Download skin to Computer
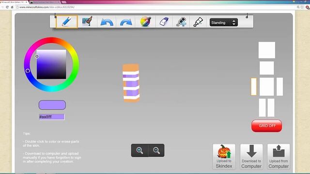The image size is (310, 174). click(x=251, y=157)
